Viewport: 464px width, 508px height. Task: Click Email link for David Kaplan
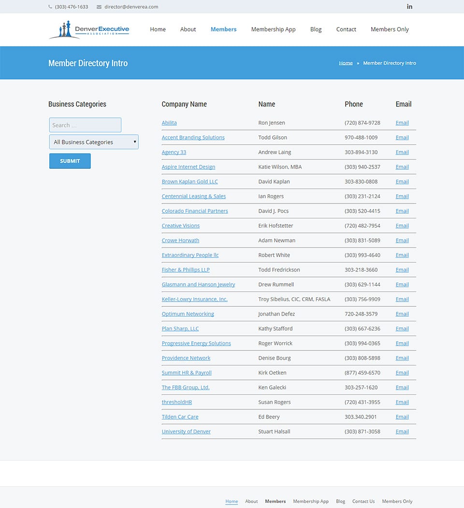click(402, 181)
